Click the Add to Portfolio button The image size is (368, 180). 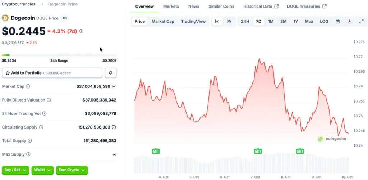[52, 73]
